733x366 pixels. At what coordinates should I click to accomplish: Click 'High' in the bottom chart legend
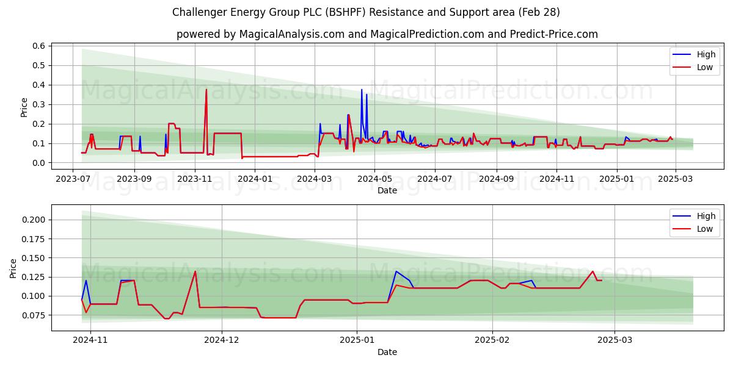point(706,216)
